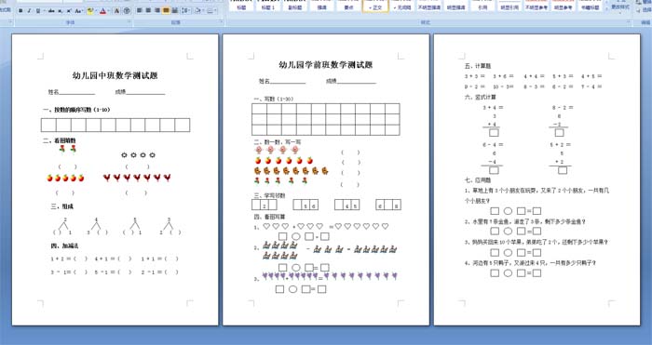This screenshot has width=652, height=345.
Task: Click the enclosed character icon
Action: [127, 11]
